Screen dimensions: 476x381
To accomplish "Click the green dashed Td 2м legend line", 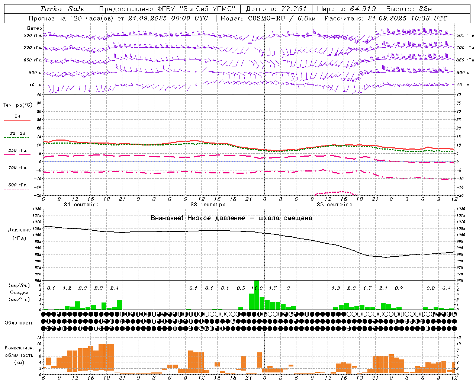I will point(17,138).
